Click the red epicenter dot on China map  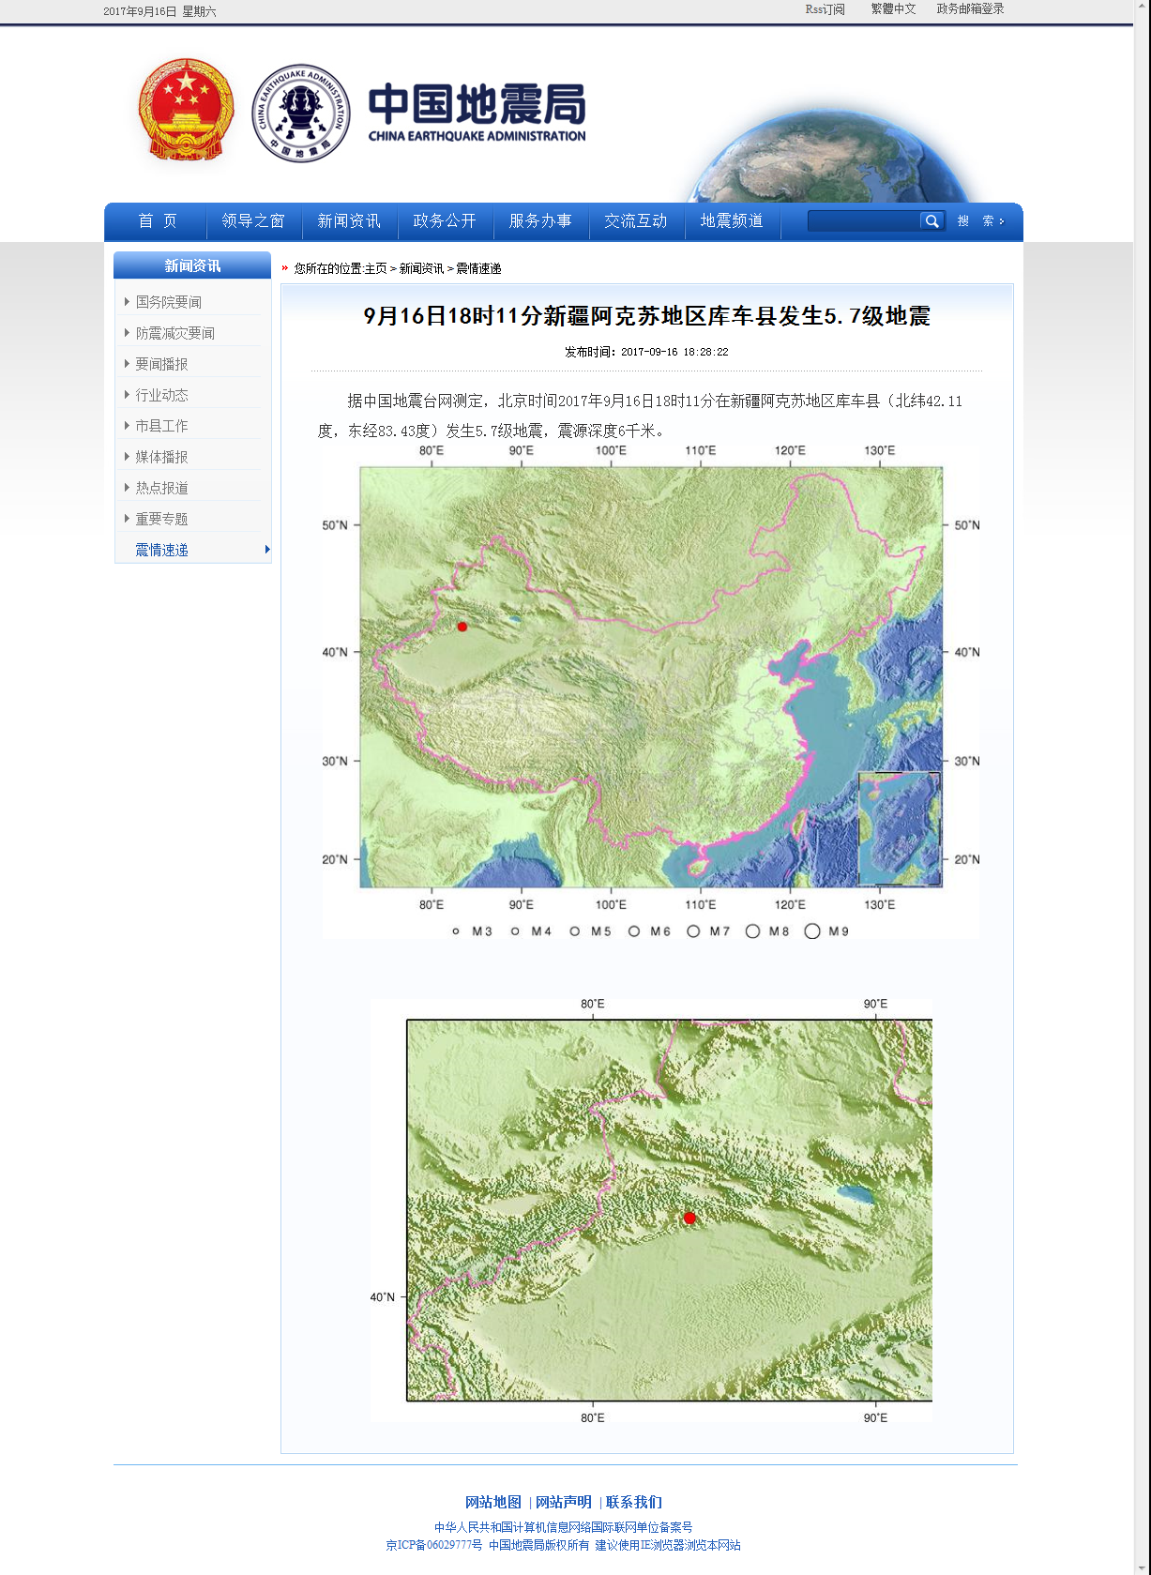click(x=462, y=627)
